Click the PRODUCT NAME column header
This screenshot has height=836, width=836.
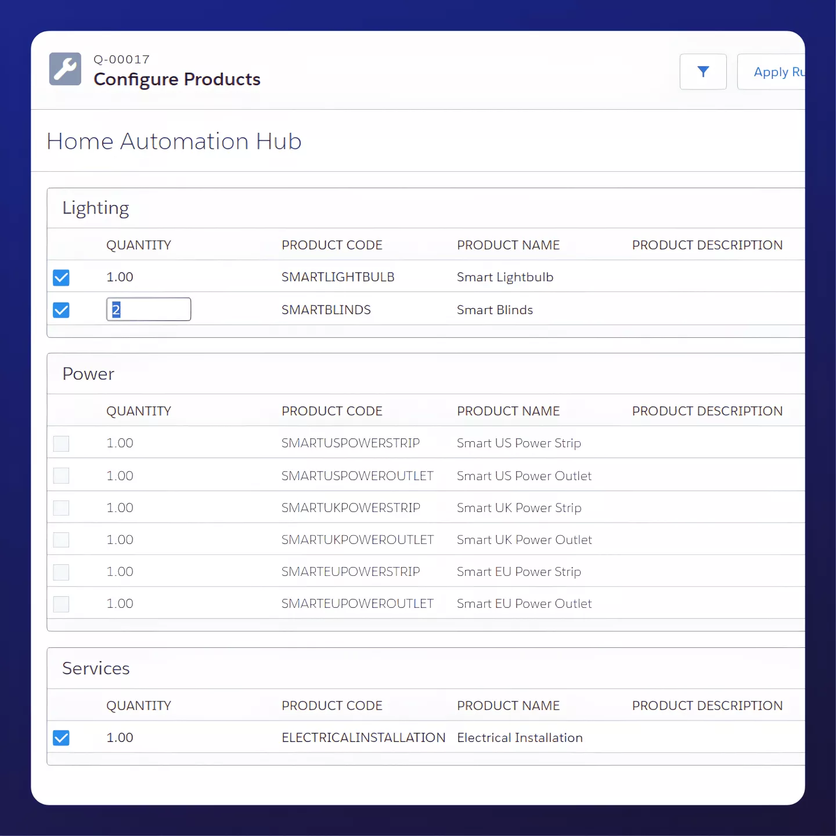click(509, 244)
